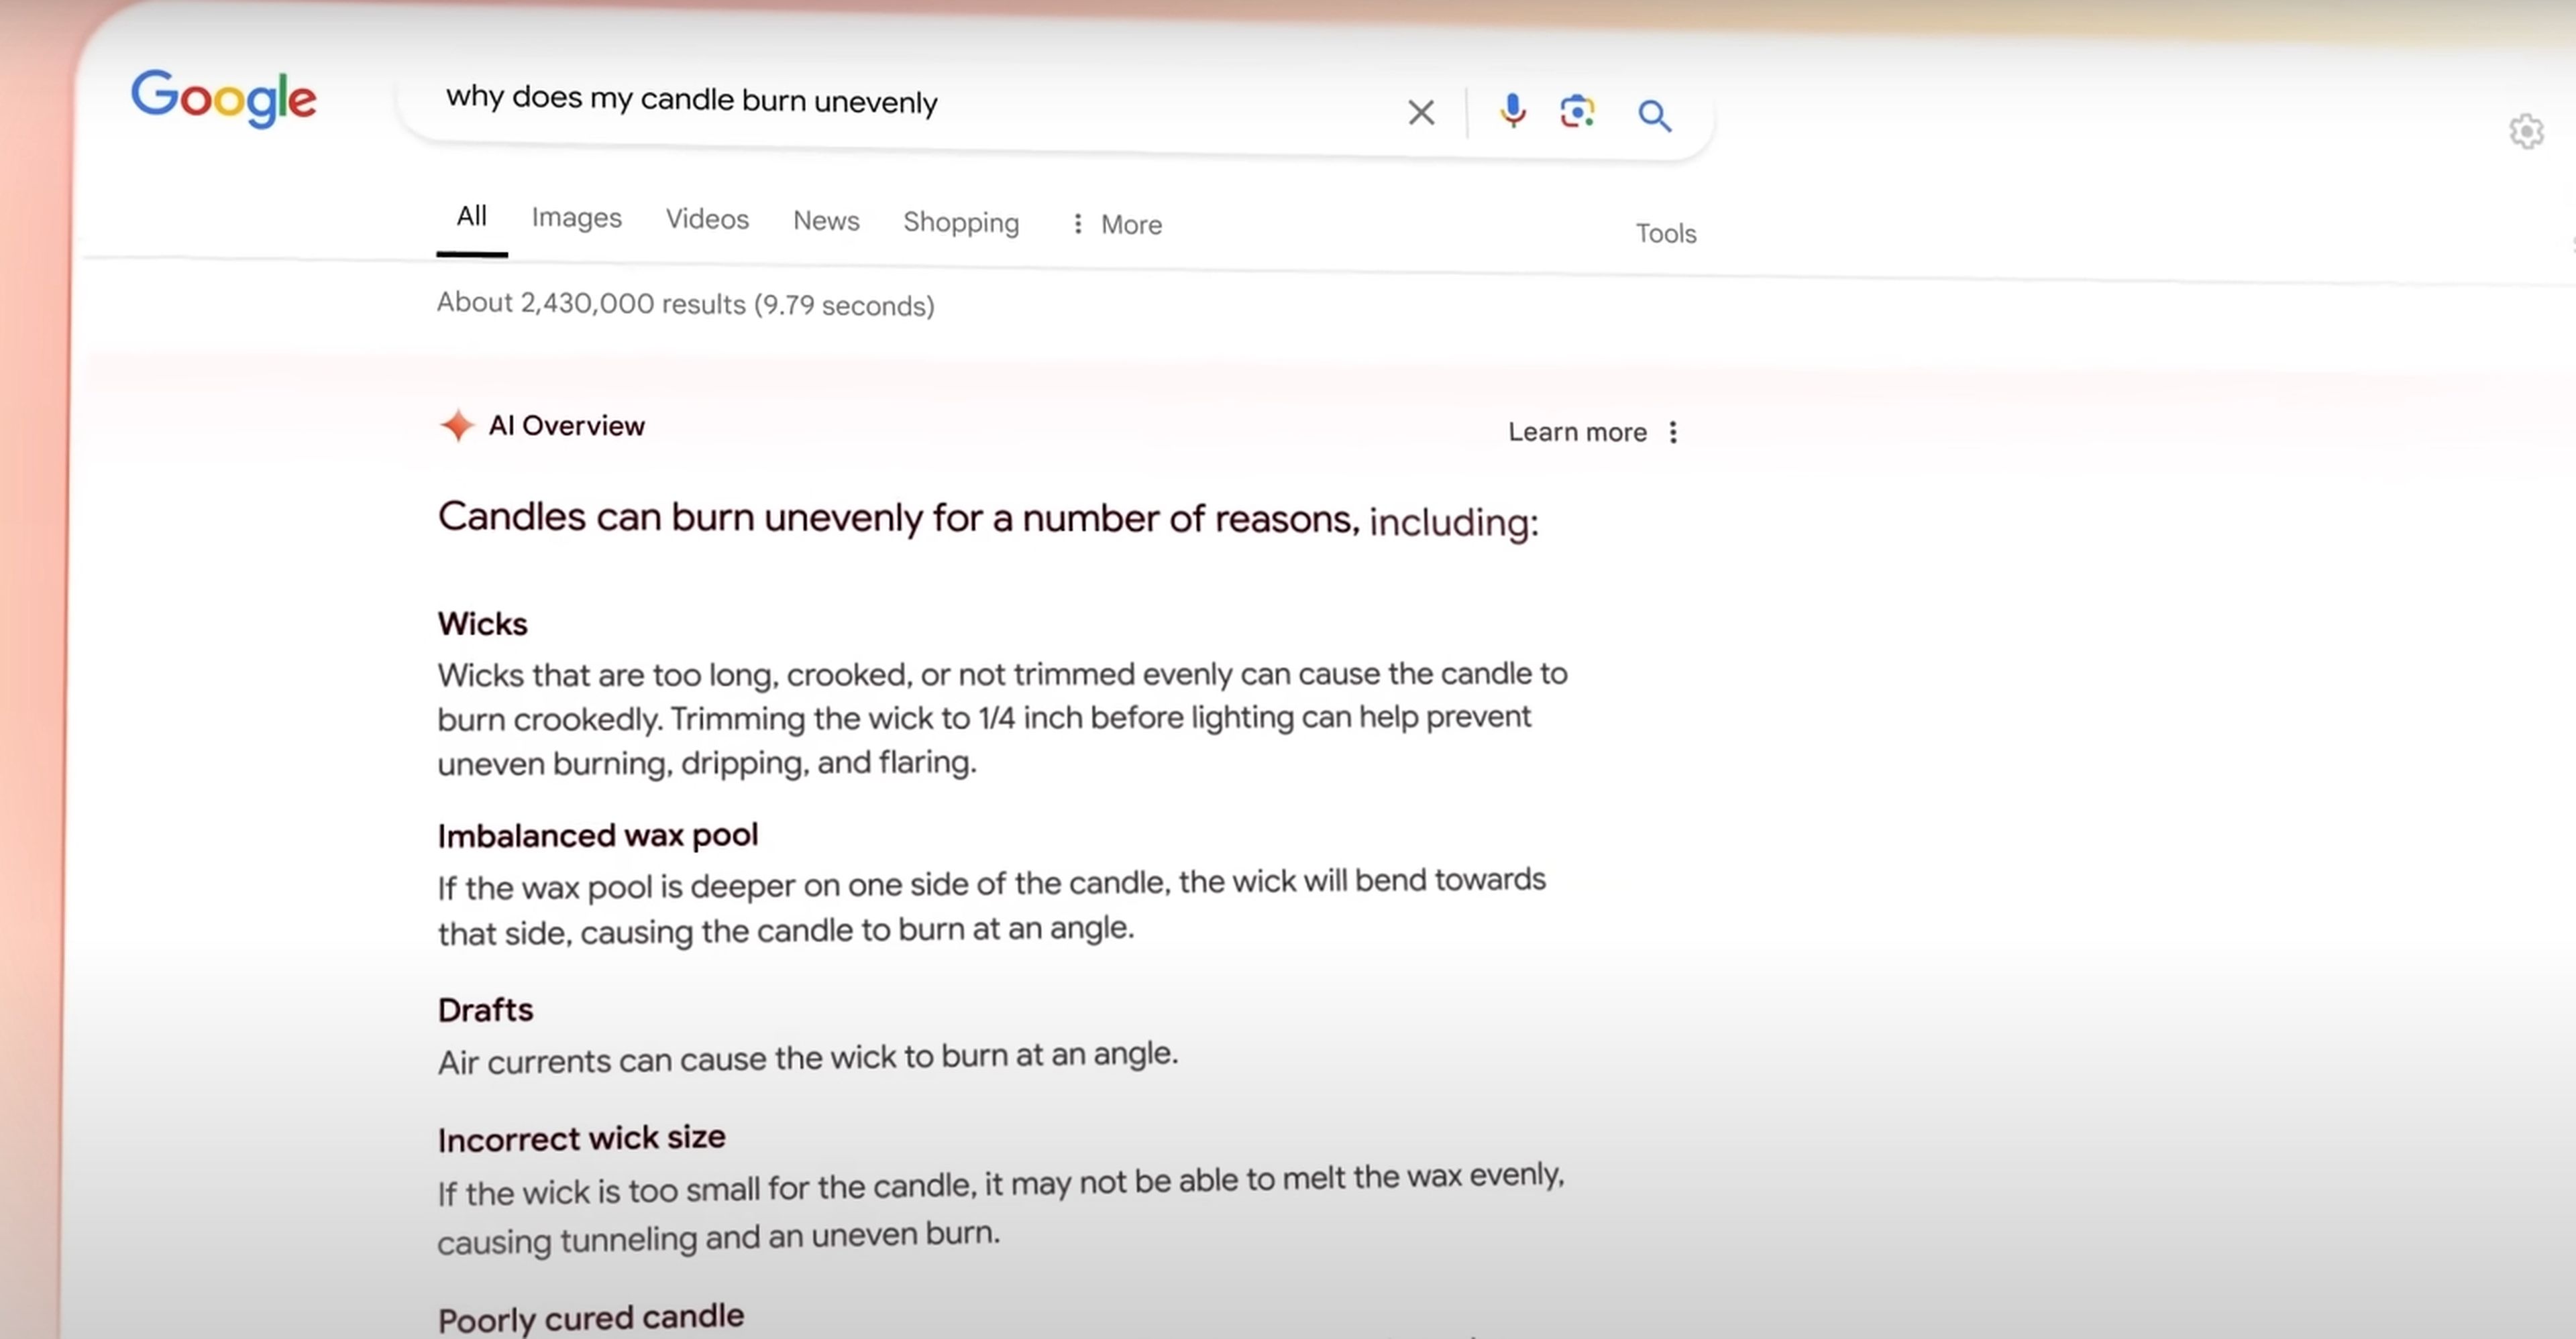2576x1339 pixels.
Task: Switch to the Images tab
Action: click(576, 218)
